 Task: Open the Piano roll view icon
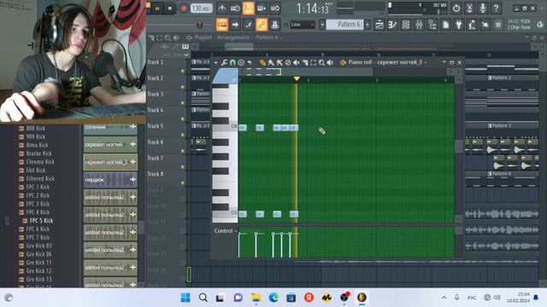click(393, 25)
